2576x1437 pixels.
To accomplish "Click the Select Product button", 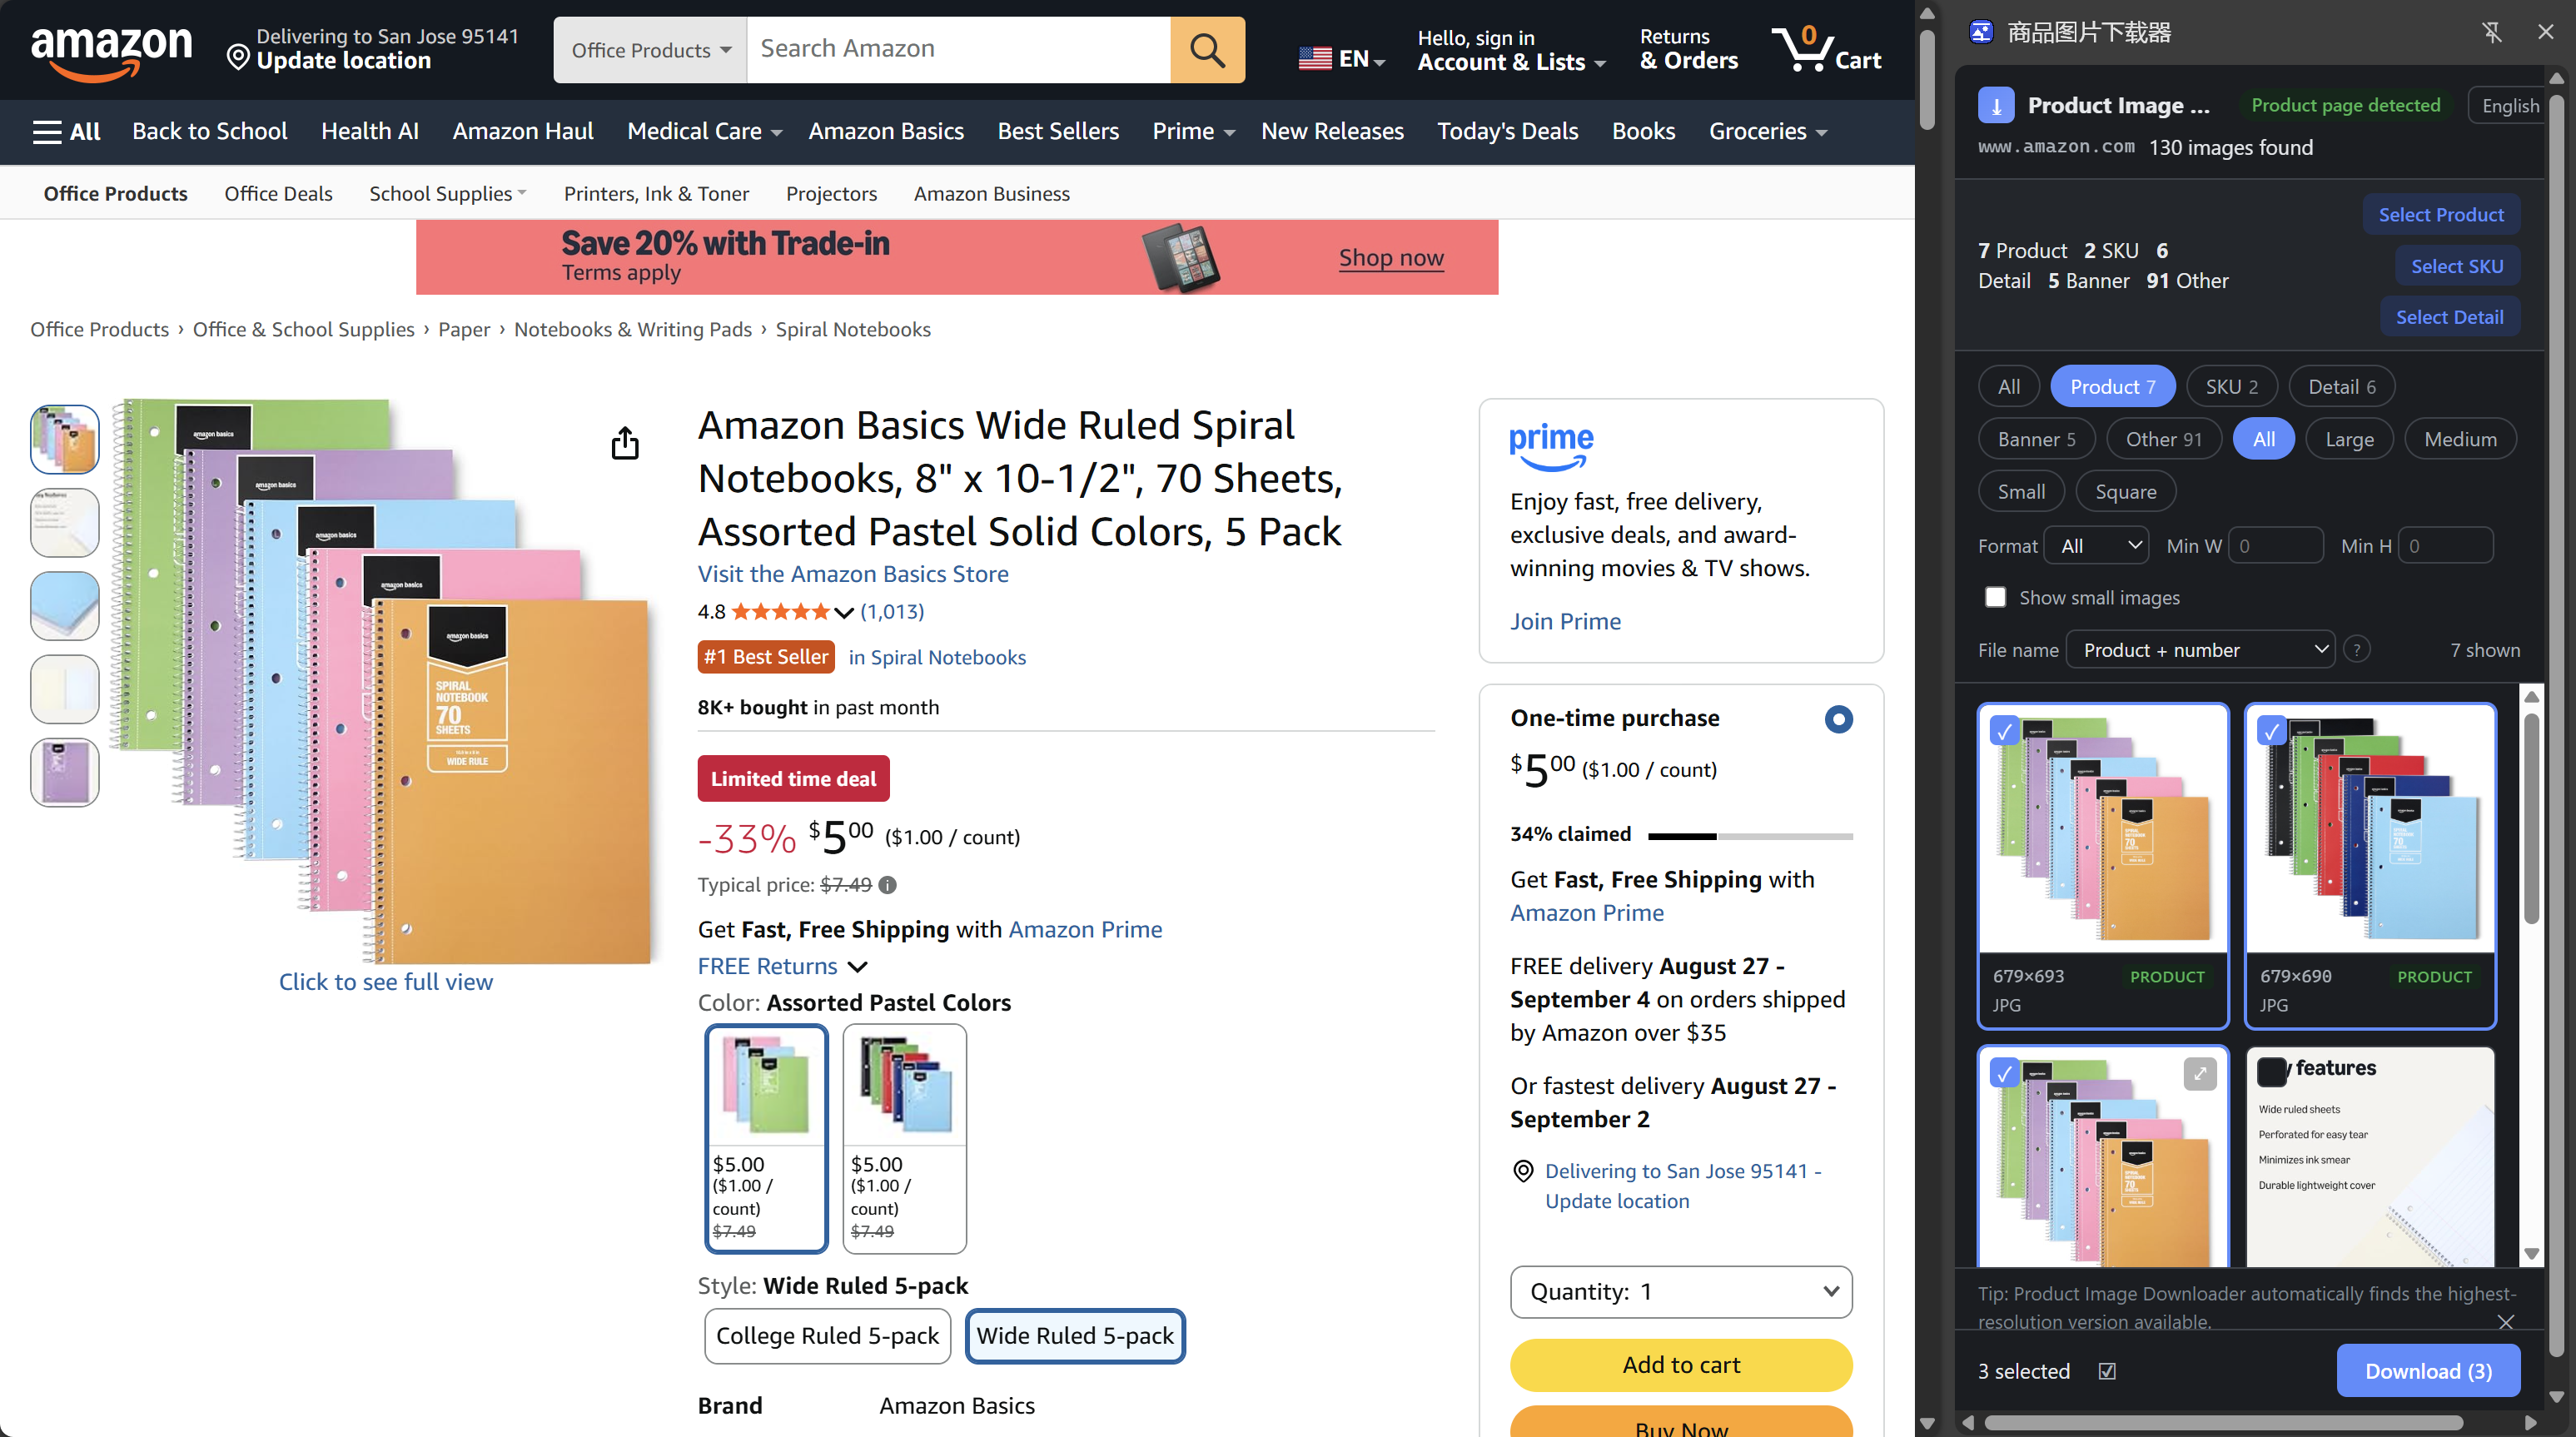I will click(2440, 214).
